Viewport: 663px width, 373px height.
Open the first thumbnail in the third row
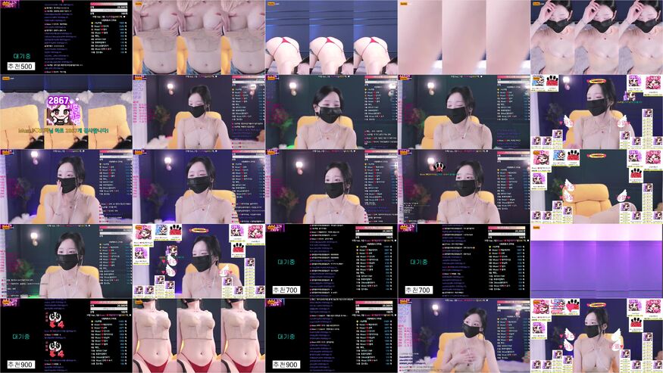[x=66, y=185]
